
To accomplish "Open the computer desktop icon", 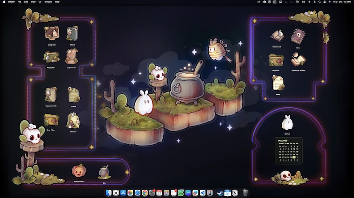I will tap(52, 33).
